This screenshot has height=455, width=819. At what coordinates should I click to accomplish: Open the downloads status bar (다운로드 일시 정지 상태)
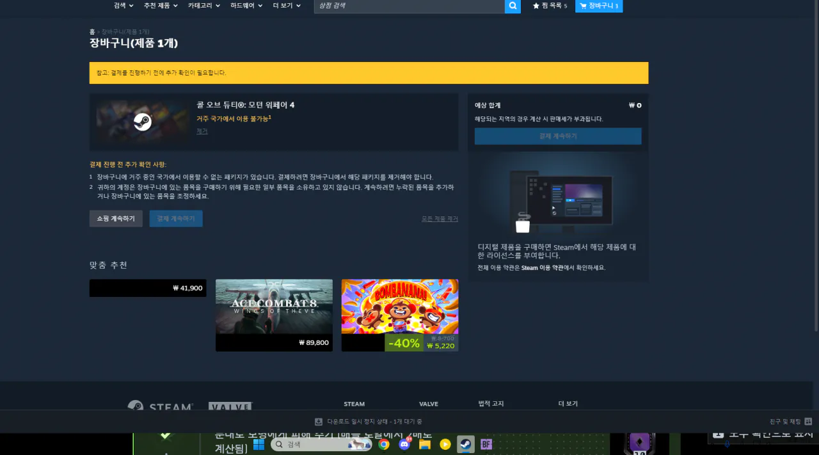[369, 422]
